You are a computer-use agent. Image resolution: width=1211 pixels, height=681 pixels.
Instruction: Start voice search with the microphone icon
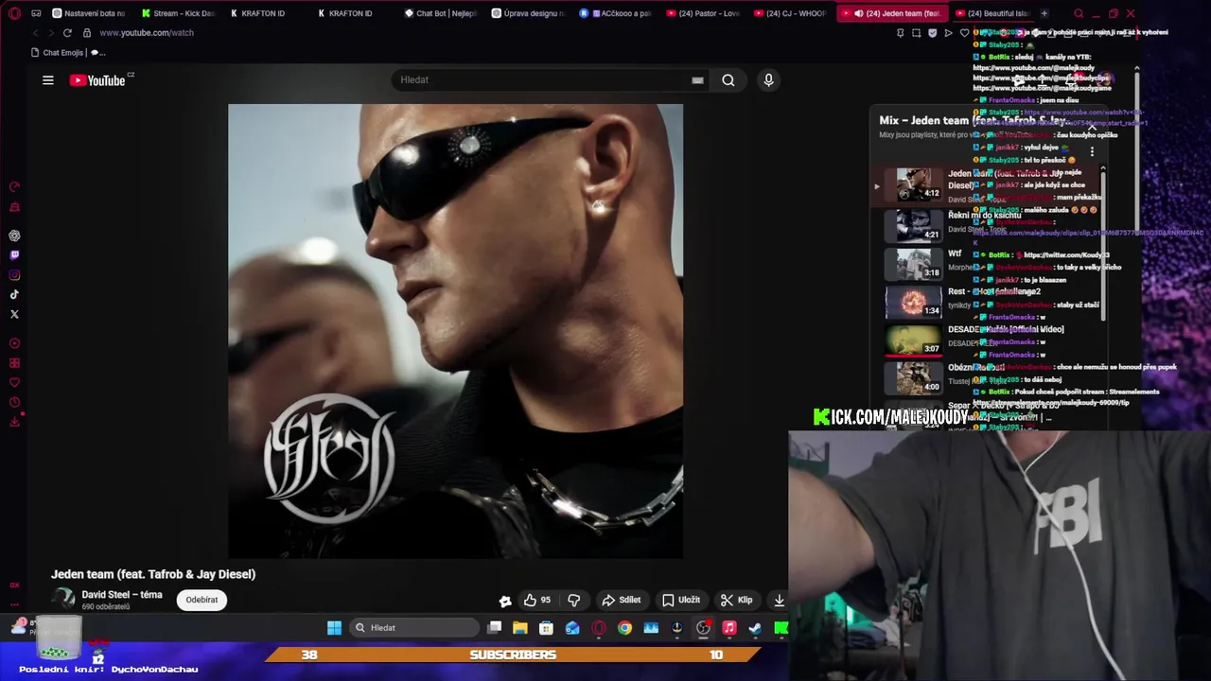[x=768, y=80]
